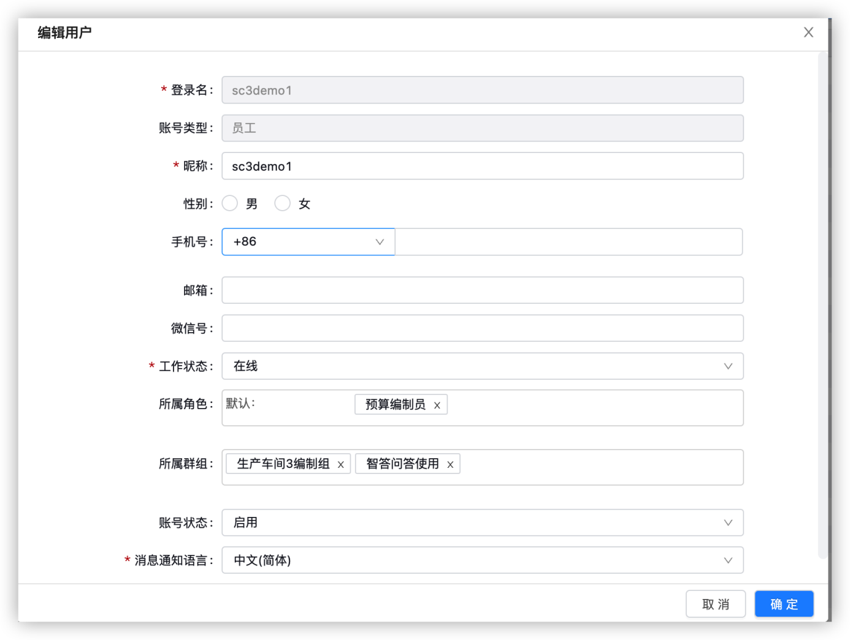Remove the 智答问答使用 group tag
Image resolution: width=850 pixels, height=640 pixels.
[450, 464]
